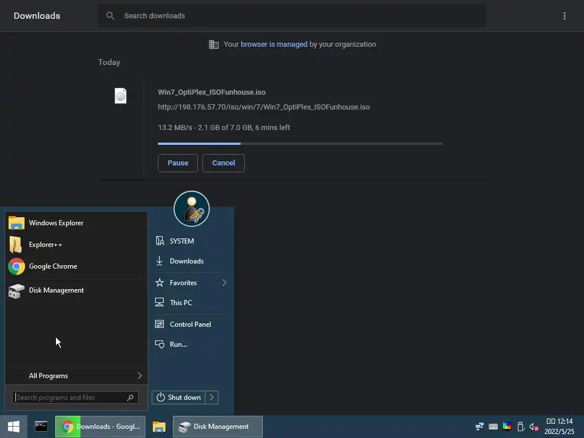Click the Today date heading
Screen dimensions: 584x438
109,62
